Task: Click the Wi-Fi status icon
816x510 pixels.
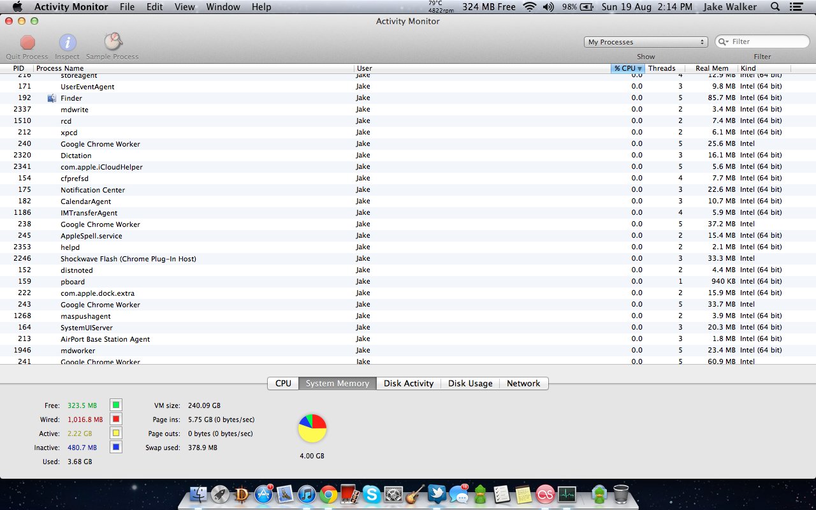Action: coord(529,7)
